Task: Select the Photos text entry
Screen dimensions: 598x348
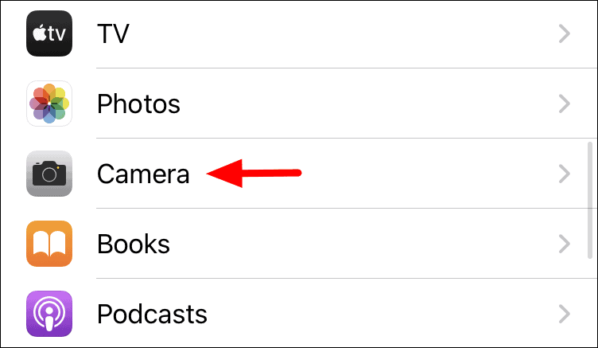Action: tap(138, 104)
